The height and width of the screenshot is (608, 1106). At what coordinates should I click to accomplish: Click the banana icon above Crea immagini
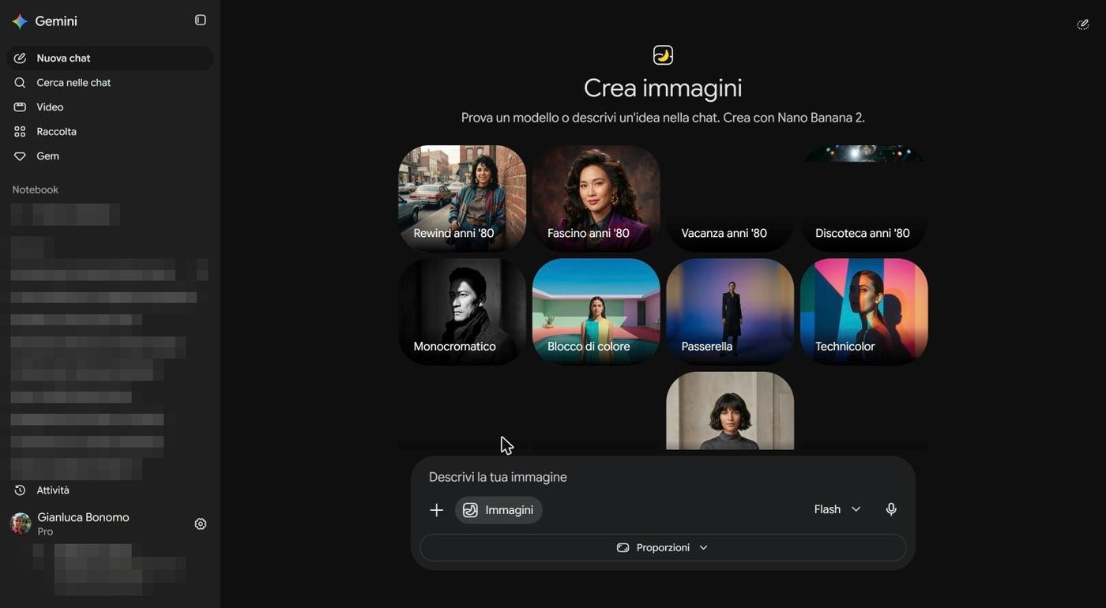(663, 55)
